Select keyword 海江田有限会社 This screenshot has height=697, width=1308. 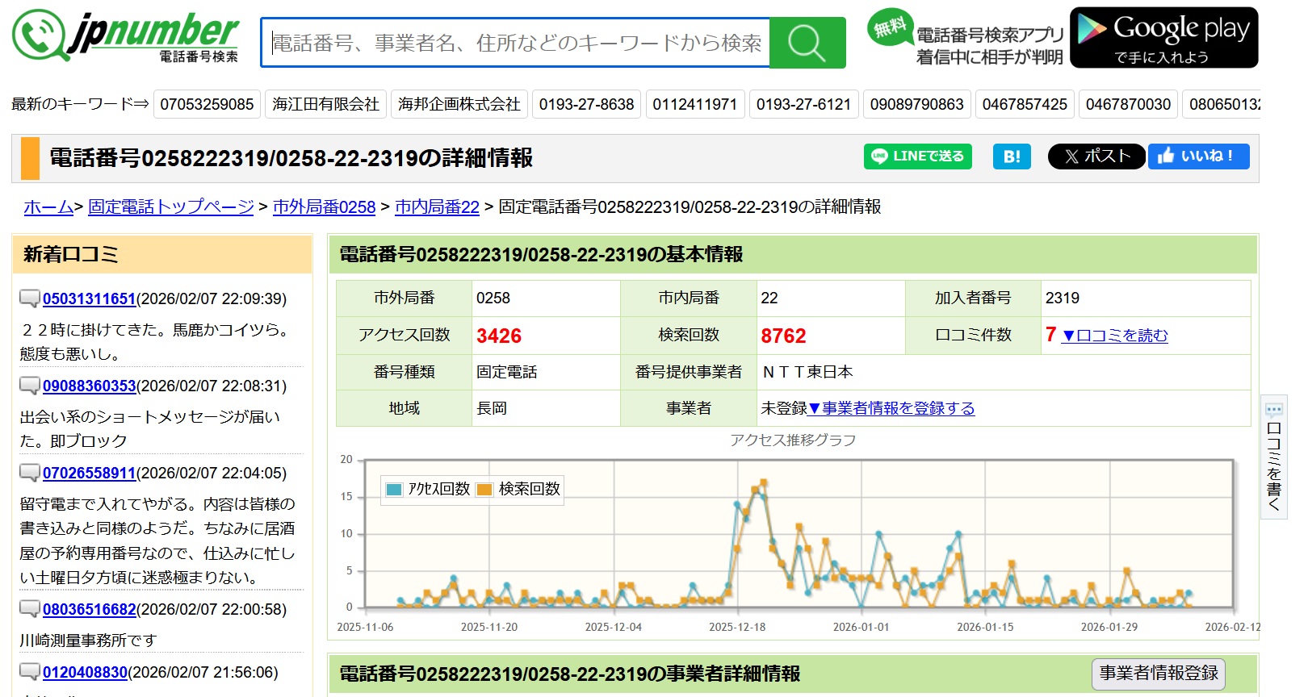(x=325, y=104)
